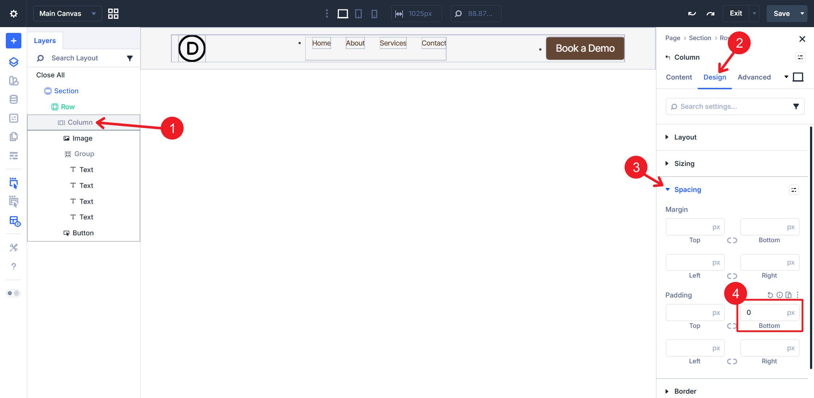The width and height of the screenshot is (814, 398).
Task: Switch to phone preview mode
Action: click(x=374, y=13)
